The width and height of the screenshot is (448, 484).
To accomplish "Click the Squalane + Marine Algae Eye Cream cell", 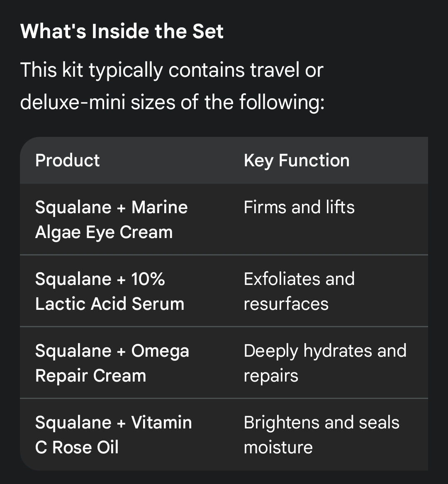I will point(111,219).
